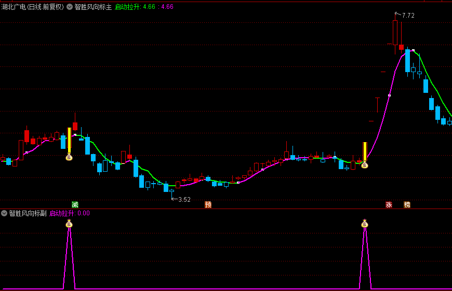Click the 智胜风向标主 indicator name
This screenshot has height=291, width=452.
click(x=93, y=7)
